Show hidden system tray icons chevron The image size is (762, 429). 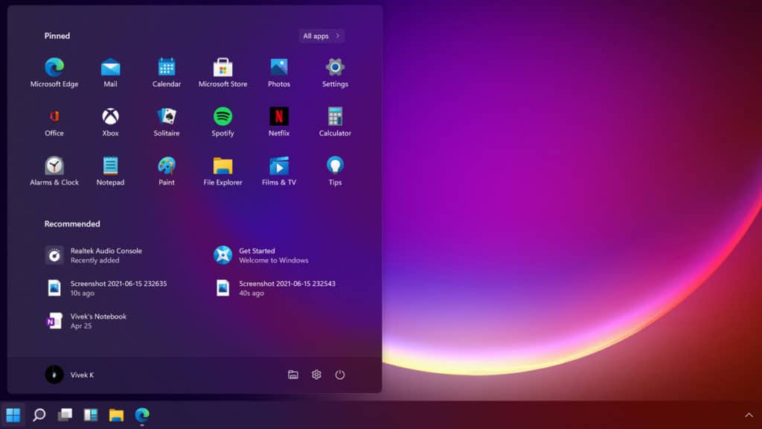749,415
